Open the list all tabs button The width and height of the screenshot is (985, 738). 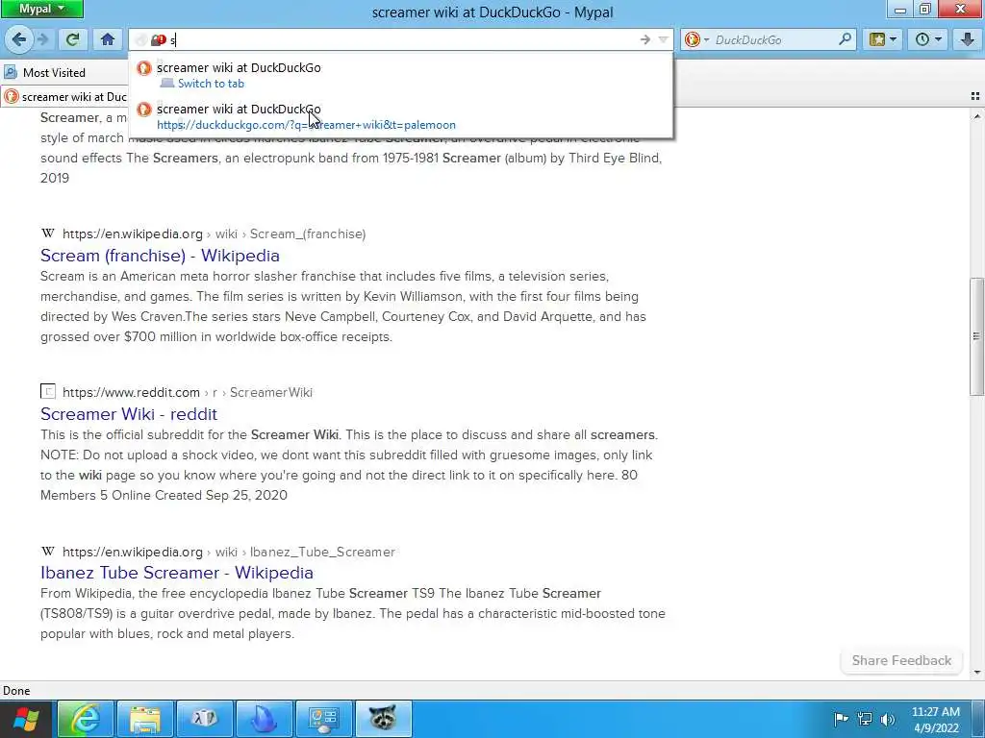coord(975,96)
